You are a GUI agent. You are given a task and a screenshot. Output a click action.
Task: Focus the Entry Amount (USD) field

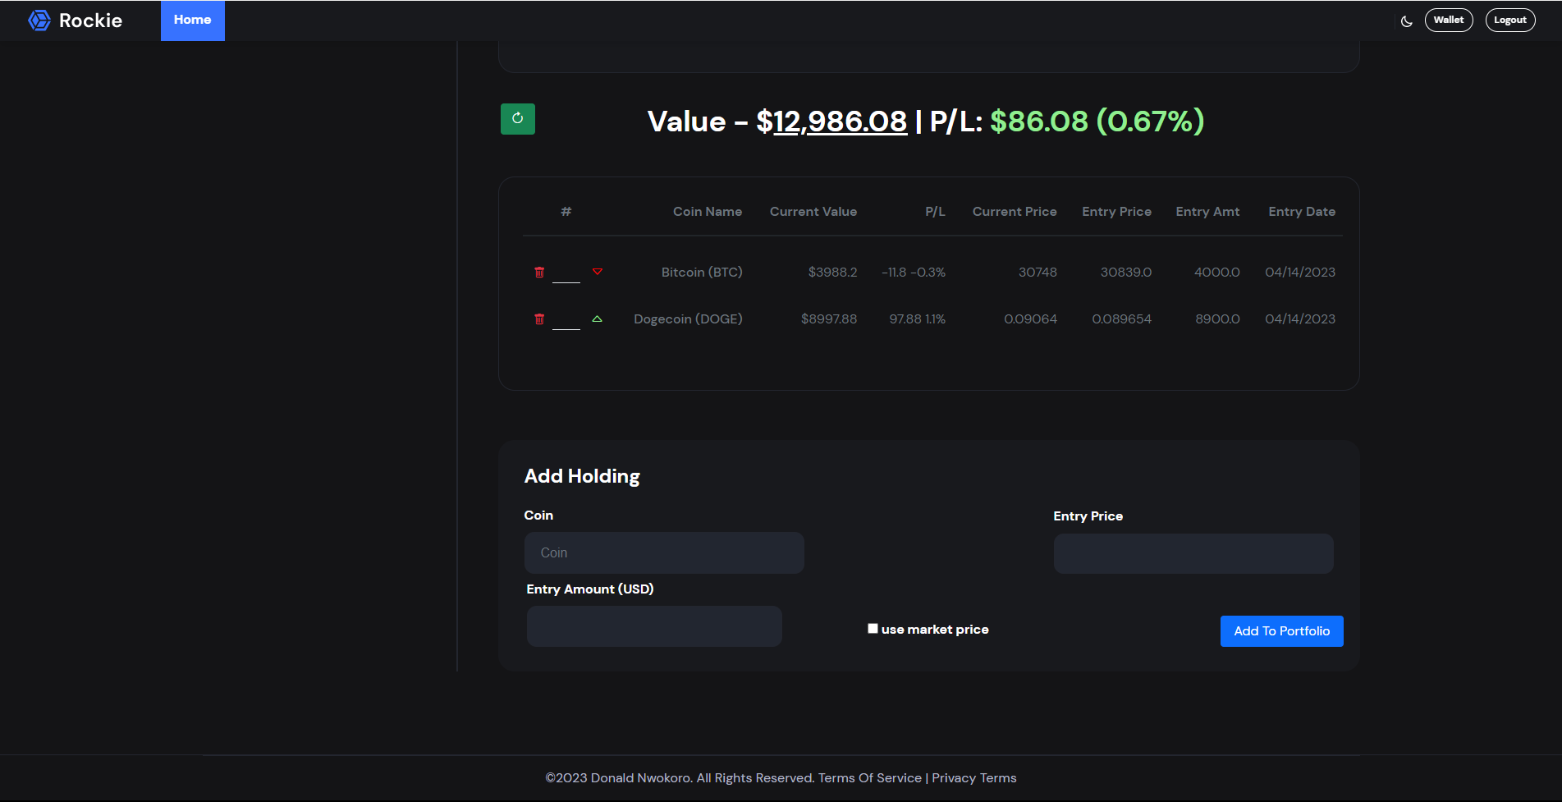[x=654, y=626]
